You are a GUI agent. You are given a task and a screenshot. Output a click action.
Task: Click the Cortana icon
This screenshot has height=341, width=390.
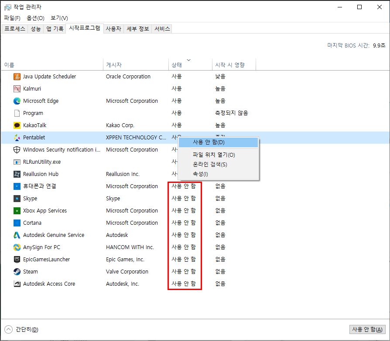click(17, 223)
